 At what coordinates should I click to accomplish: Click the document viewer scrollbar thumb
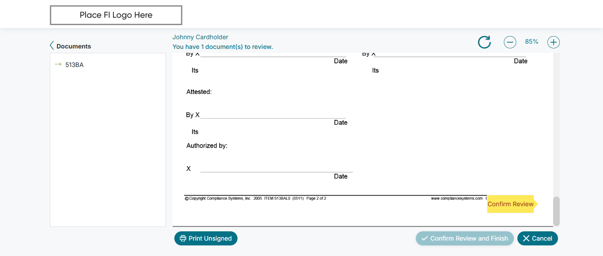[556, 211]
